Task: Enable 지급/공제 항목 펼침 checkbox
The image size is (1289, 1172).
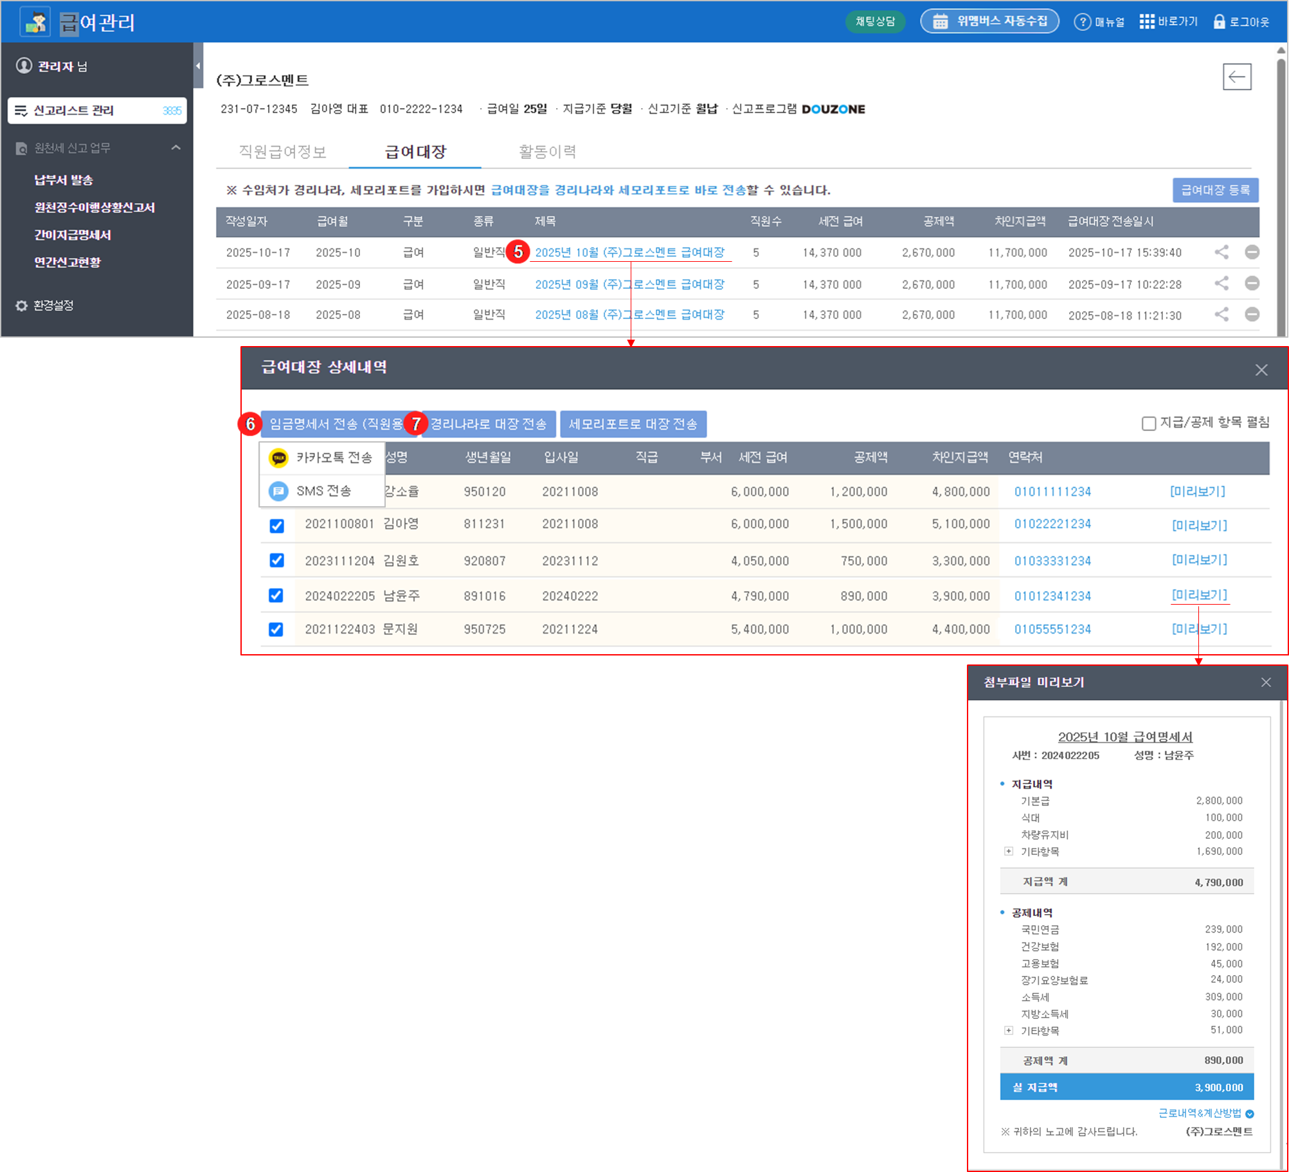Action: (x=1148, y=423)
